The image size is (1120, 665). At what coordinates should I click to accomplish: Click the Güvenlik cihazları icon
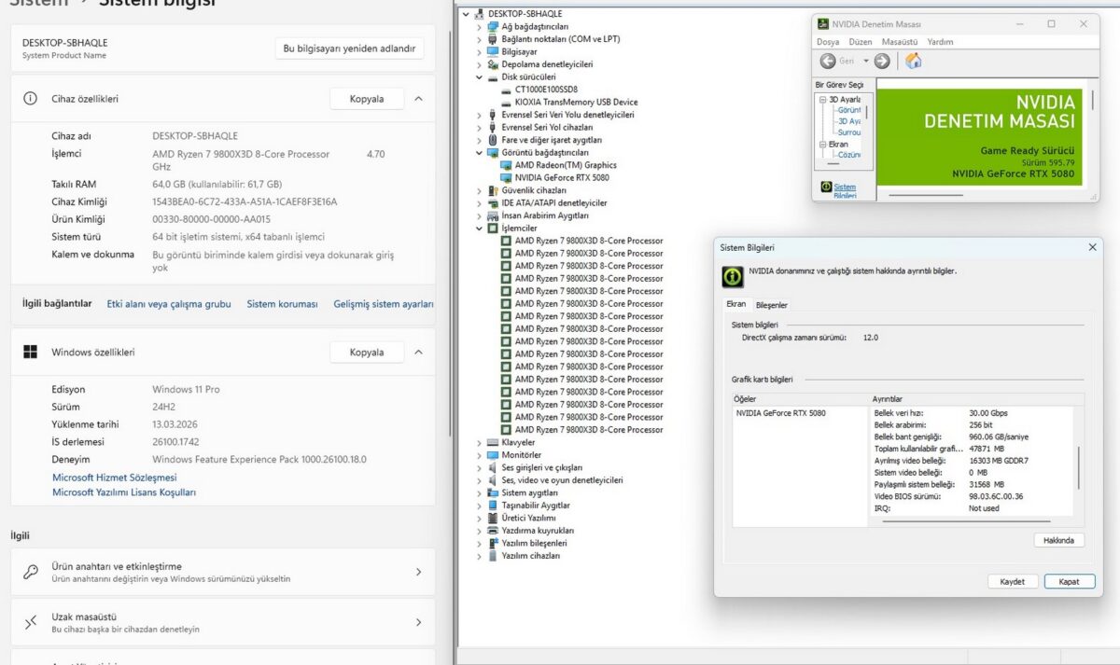[x=493, y=190]
